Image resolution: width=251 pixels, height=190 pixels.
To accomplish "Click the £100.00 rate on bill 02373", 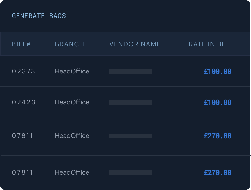I will click(x=218, y=71).
